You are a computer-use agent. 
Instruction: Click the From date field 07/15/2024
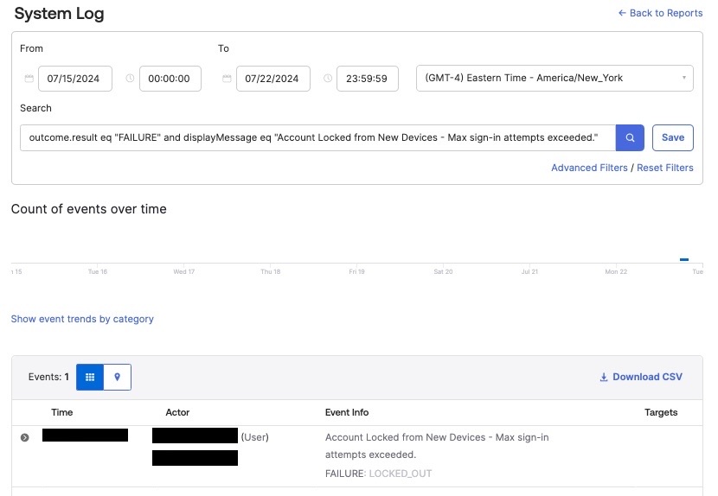pos(75,79)
